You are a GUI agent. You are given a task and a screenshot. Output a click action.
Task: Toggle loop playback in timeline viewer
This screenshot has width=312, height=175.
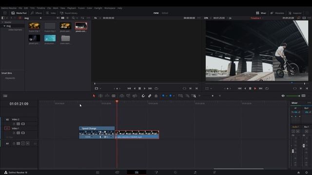pyautogui.click(x=267, y=88)
